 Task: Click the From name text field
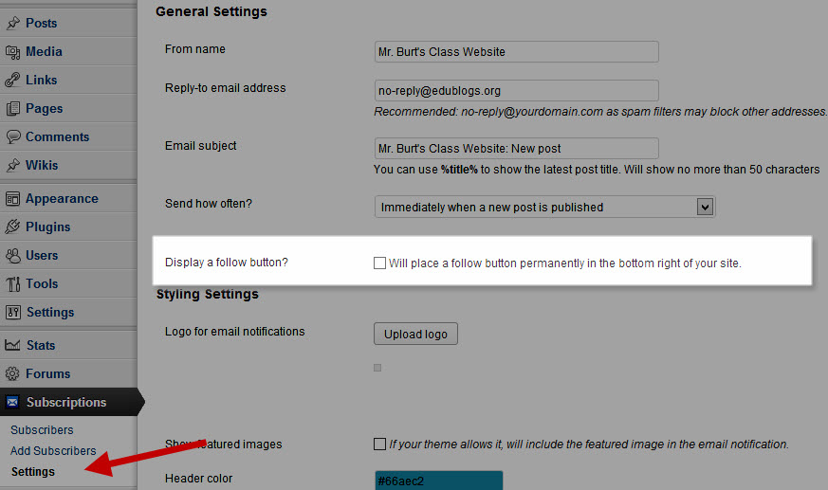click(516, 51)
